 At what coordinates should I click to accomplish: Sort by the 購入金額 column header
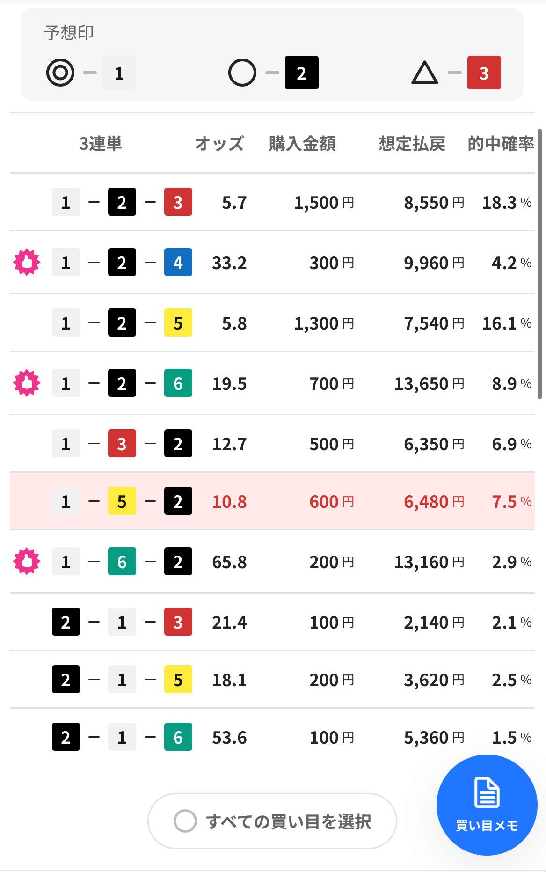[302, 144]
